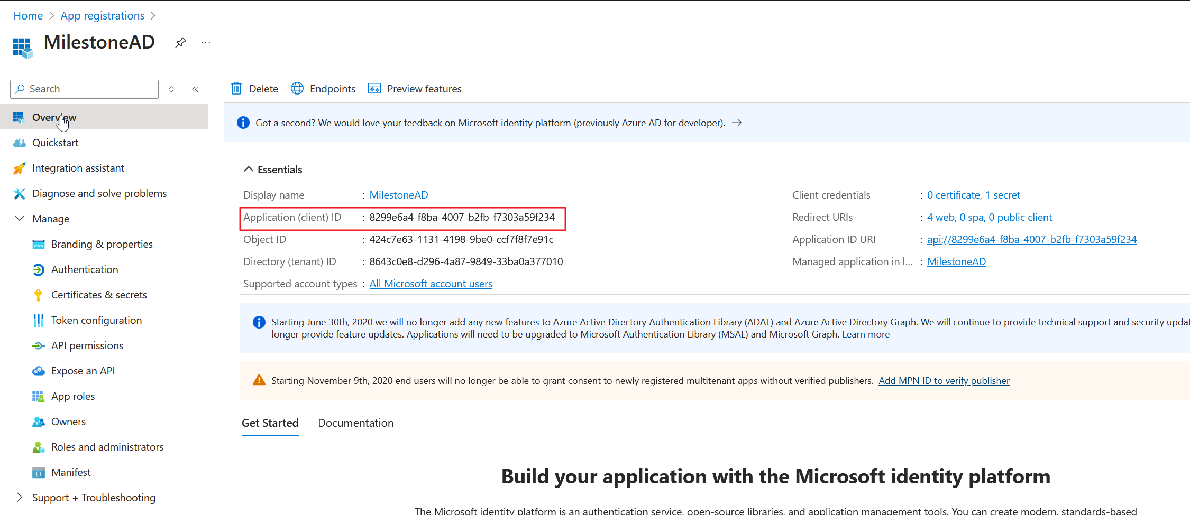Open the Manifest editor
The width and height of the screenshot is (1190, 515).
[x=71, y=472]
